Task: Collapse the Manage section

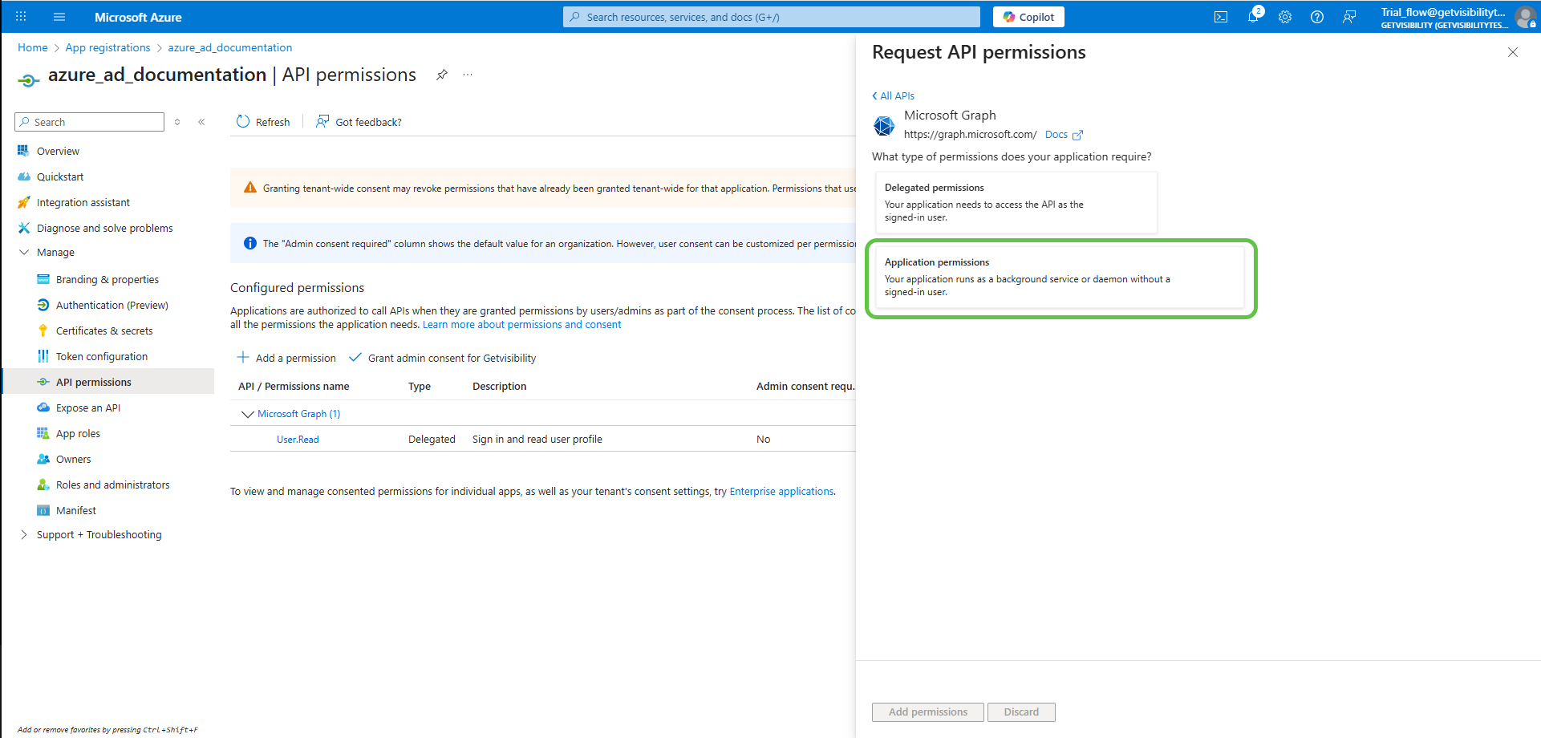Action: click(x=24, y=252)
